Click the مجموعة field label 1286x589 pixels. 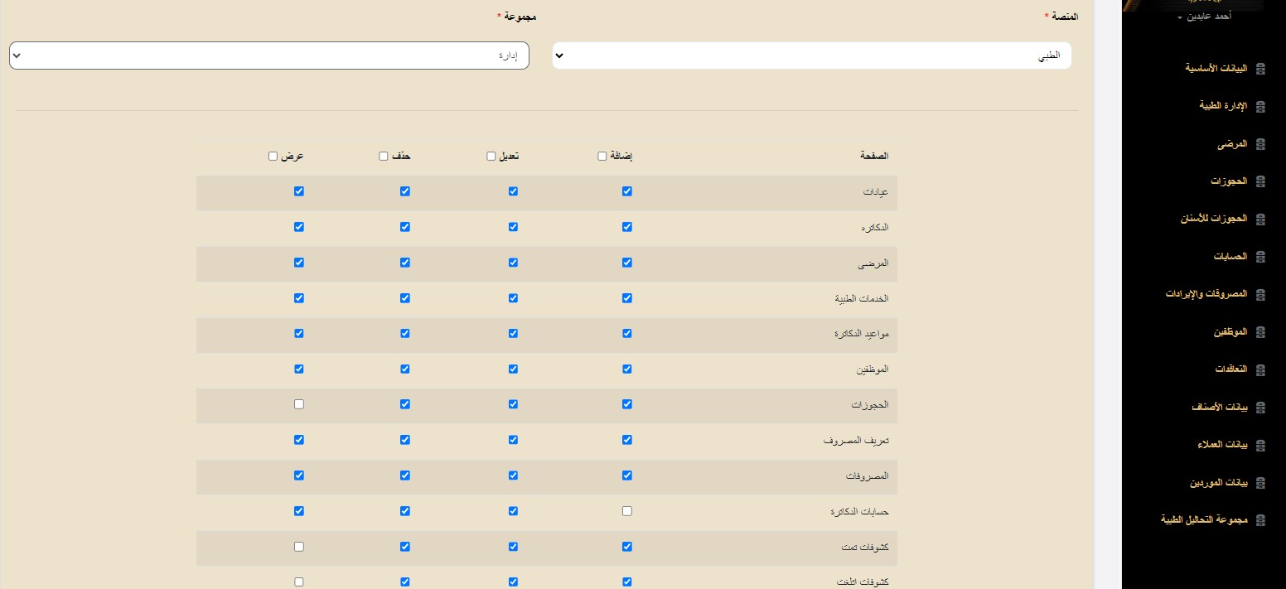tap(516, 16)
